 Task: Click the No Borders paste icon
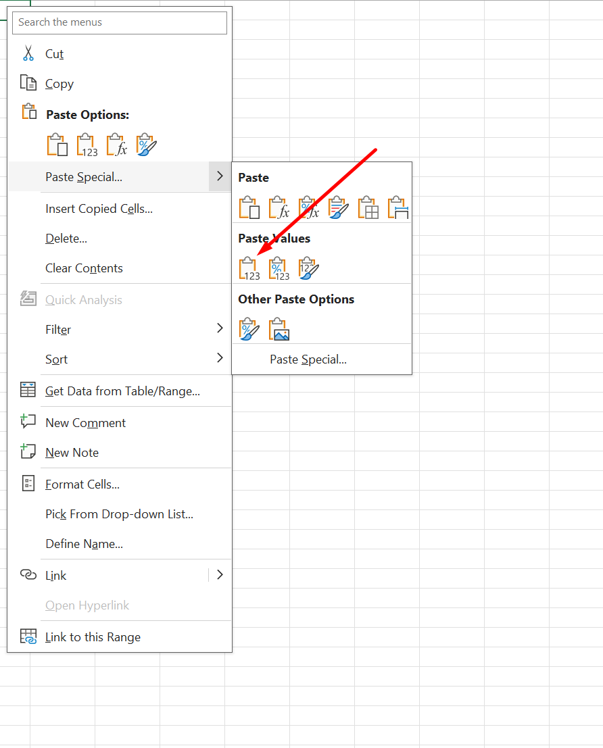click(368, 207)
